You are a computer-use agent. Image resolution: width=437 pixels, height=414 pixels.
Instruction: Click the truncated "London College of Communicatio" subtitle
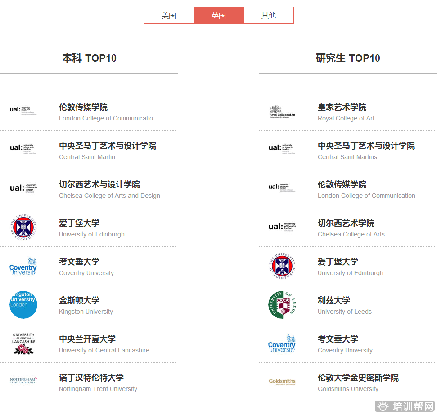pos(106,118)
